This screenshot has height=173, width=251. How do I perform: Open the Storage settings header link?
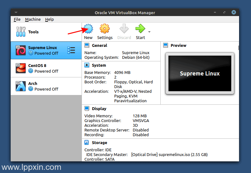tap(99, 143)
